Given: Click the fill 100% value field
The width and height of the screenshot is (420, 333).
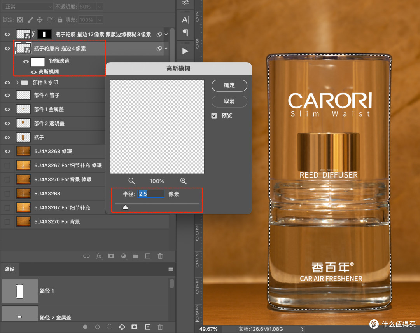Looking at the screenshot, I should click(x=87, y=19).
